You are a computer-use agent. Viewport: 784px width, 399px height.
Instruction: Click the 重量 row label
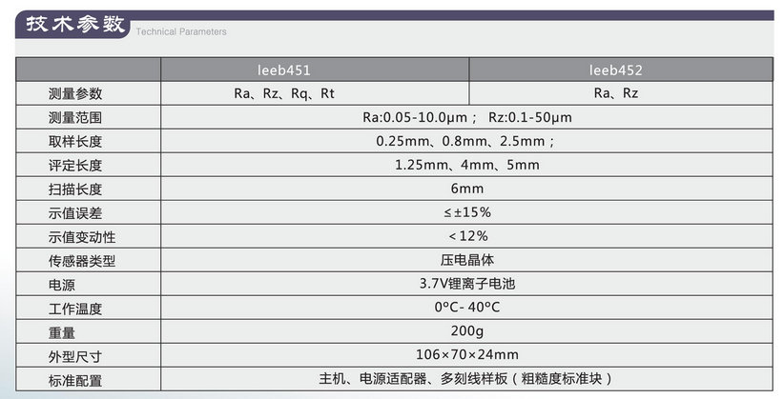pyautogui.click(x=61, y=332)
